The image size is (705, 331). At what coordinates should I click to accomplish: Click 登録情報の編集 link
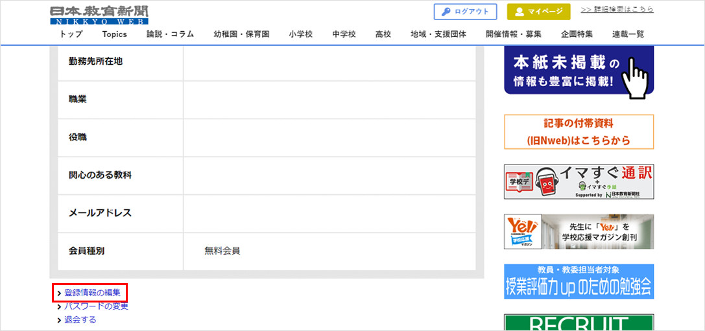point(93,293)
